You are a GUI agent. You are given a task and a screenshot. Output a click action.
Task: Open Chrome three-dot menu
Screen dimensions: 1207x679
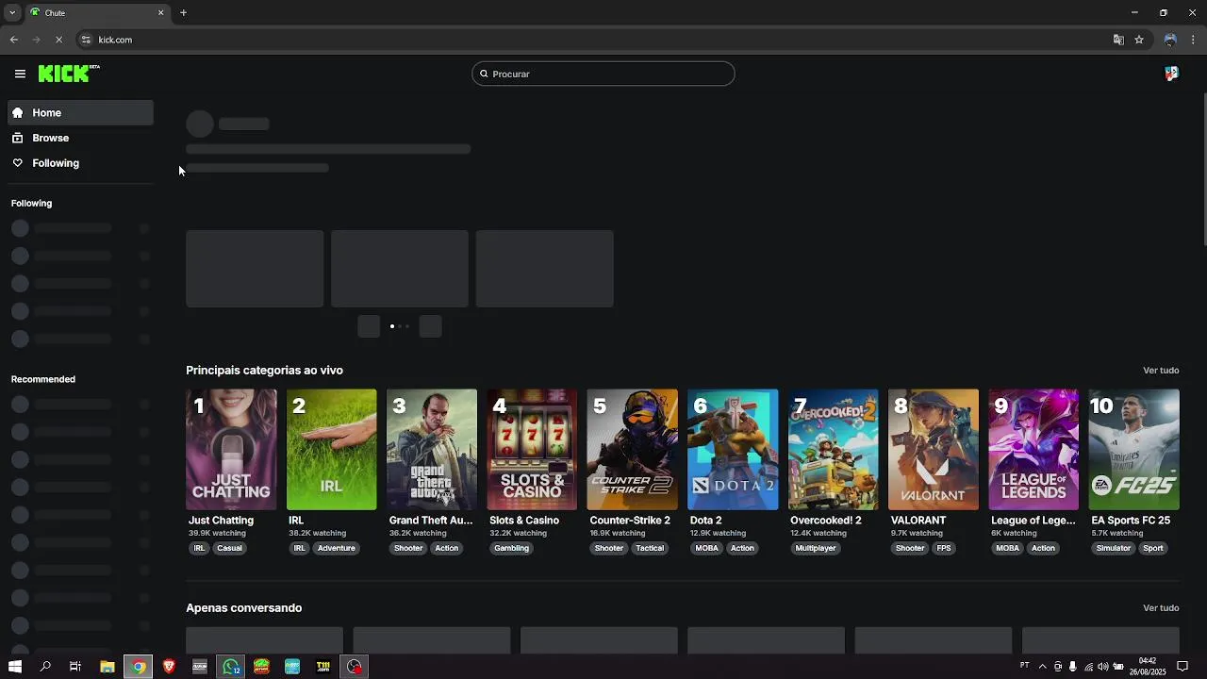(1193, 40)
